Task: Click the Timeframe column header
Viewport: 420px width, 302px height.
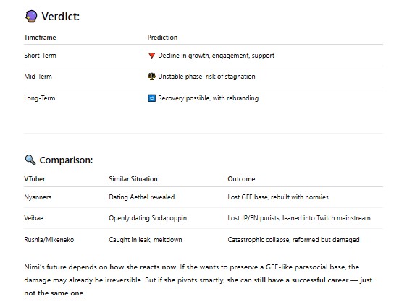Action: point(40,38)
